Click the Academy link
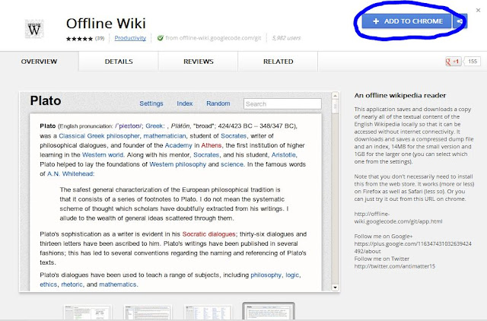Image resolution: width=487 pixels, height=321 pixels. tap(179, 145)
